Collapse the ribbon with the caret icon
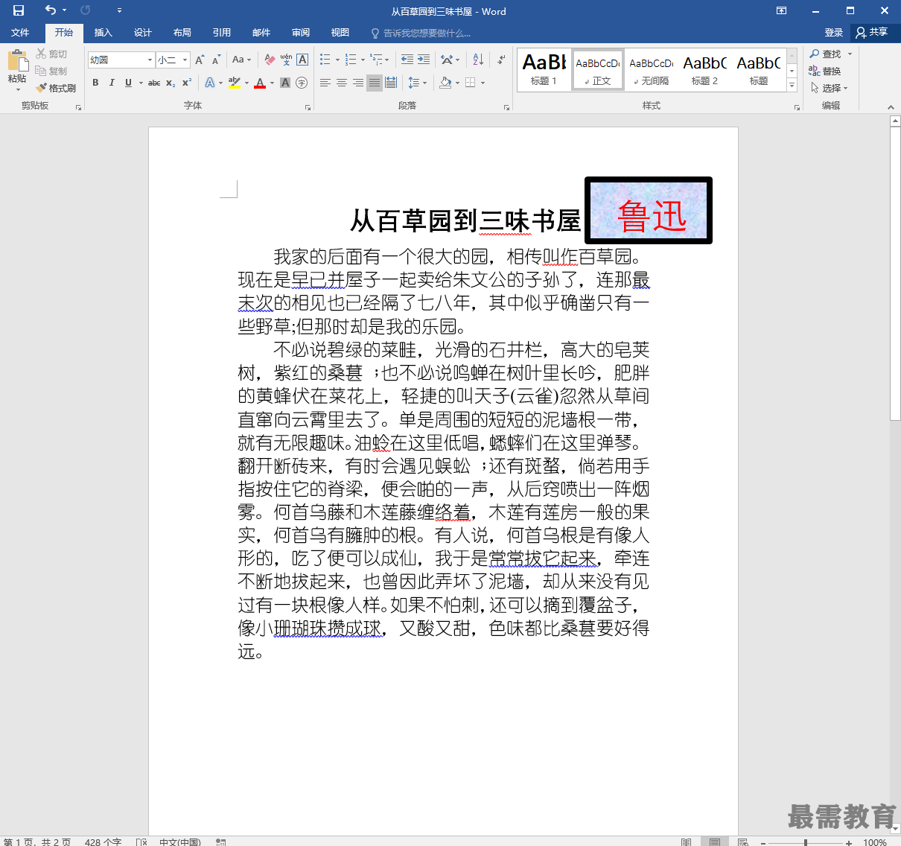This screenshot has height=846, width=901. [x=891, y=107]
